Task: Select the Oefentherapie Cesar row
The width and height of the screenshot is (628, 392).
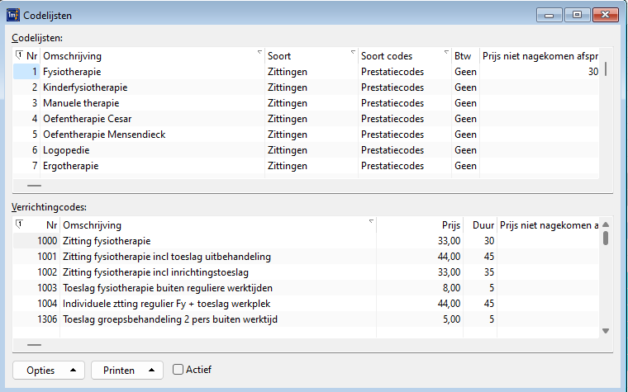Action: click(306, 119)
